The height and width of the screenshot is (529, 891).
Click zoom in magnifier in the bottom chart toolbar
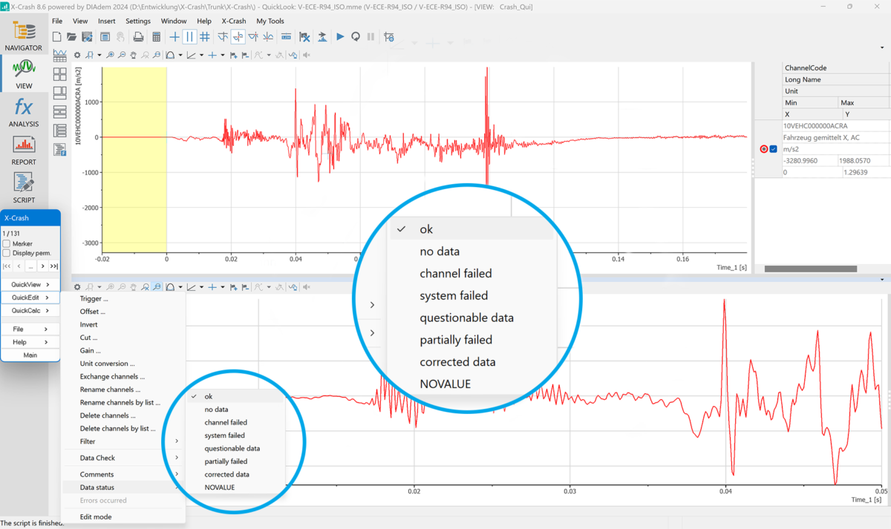(110, 286)
